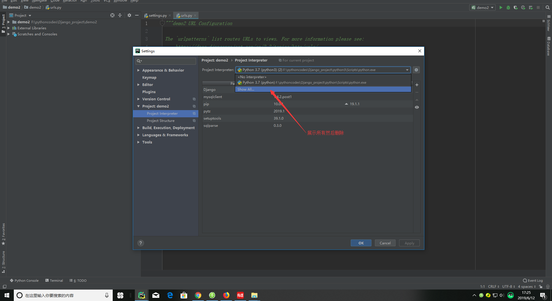This screenshot has height=301, width=552.
Task: Open the inspections hector icon in status bar
Action: pos(548,287)
